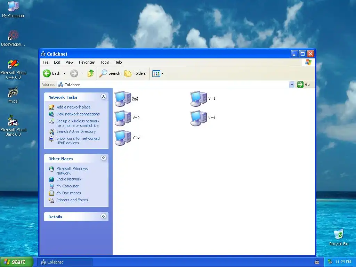The width and height of the screenshot is (356, 267).
Task: Open Microsoft Windows Network link
Action: coord(72,171)
